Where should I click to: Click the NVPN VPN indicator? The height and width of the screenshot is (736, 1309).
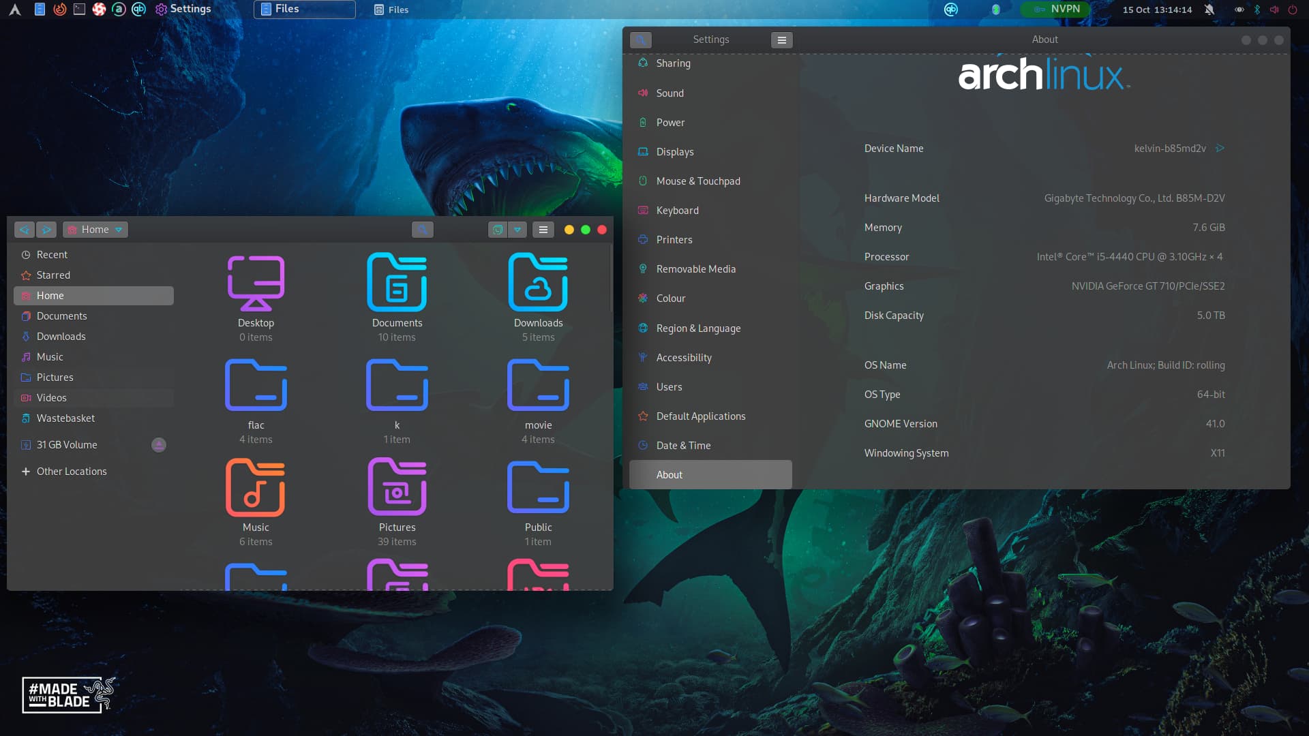coord(1055,9)
